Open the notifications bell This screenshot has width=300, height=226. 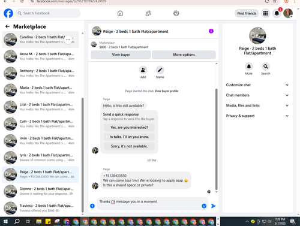(277, 13)
